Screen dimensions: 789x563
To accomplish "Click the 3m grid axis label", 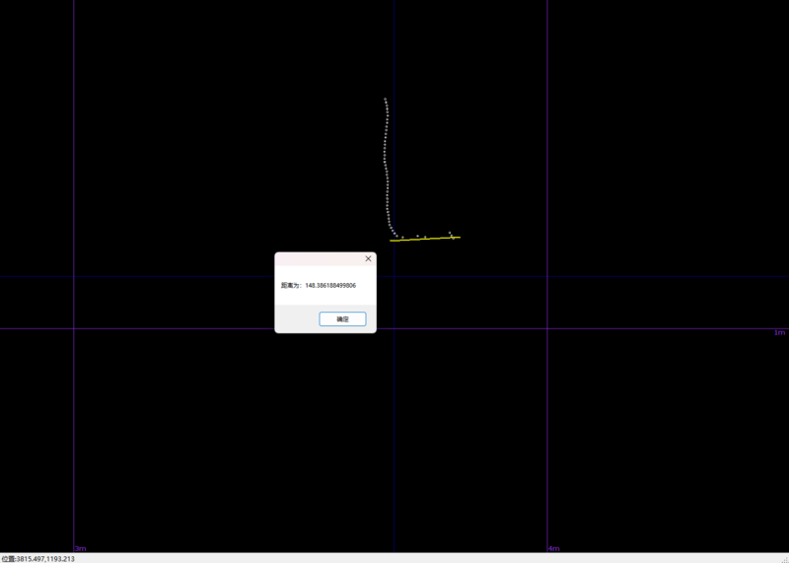I will [x=80, y=548].
